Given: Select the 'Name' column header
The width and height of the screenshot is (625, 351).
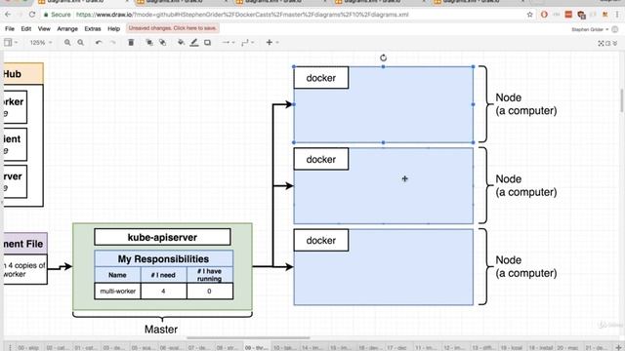Looking at the screenshot, I should coord(117,275).
